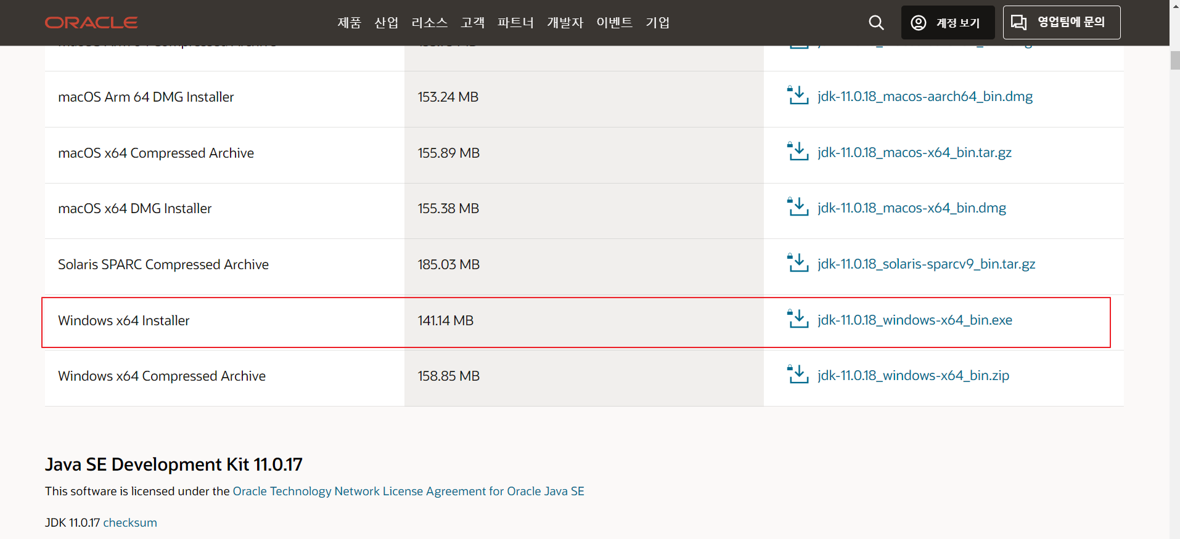Click the page vertical scrollbar thumb
This screenshot has width=1180, height=539.
(1175, 61)
